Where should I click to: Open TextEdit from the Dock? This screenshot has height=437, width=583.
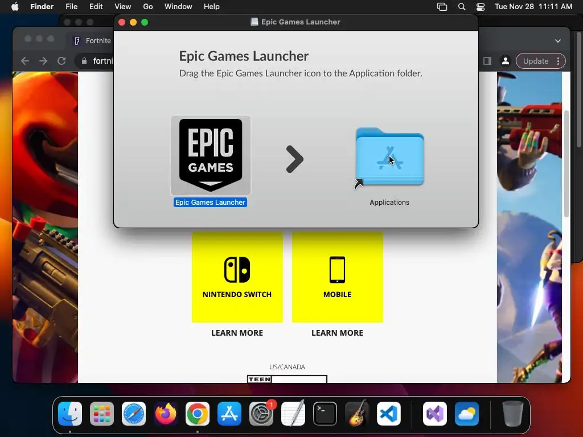tap(293, 414)
